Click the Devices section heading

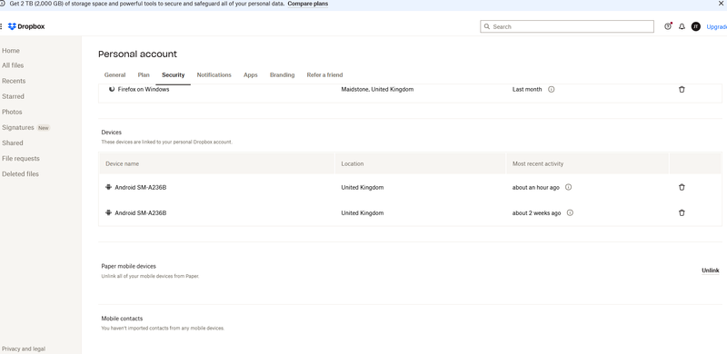[111, 132]
